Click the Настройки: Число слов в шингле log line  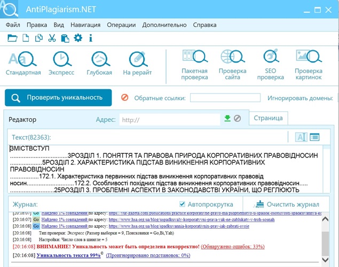pyautogui.click(x=73, y=240)
